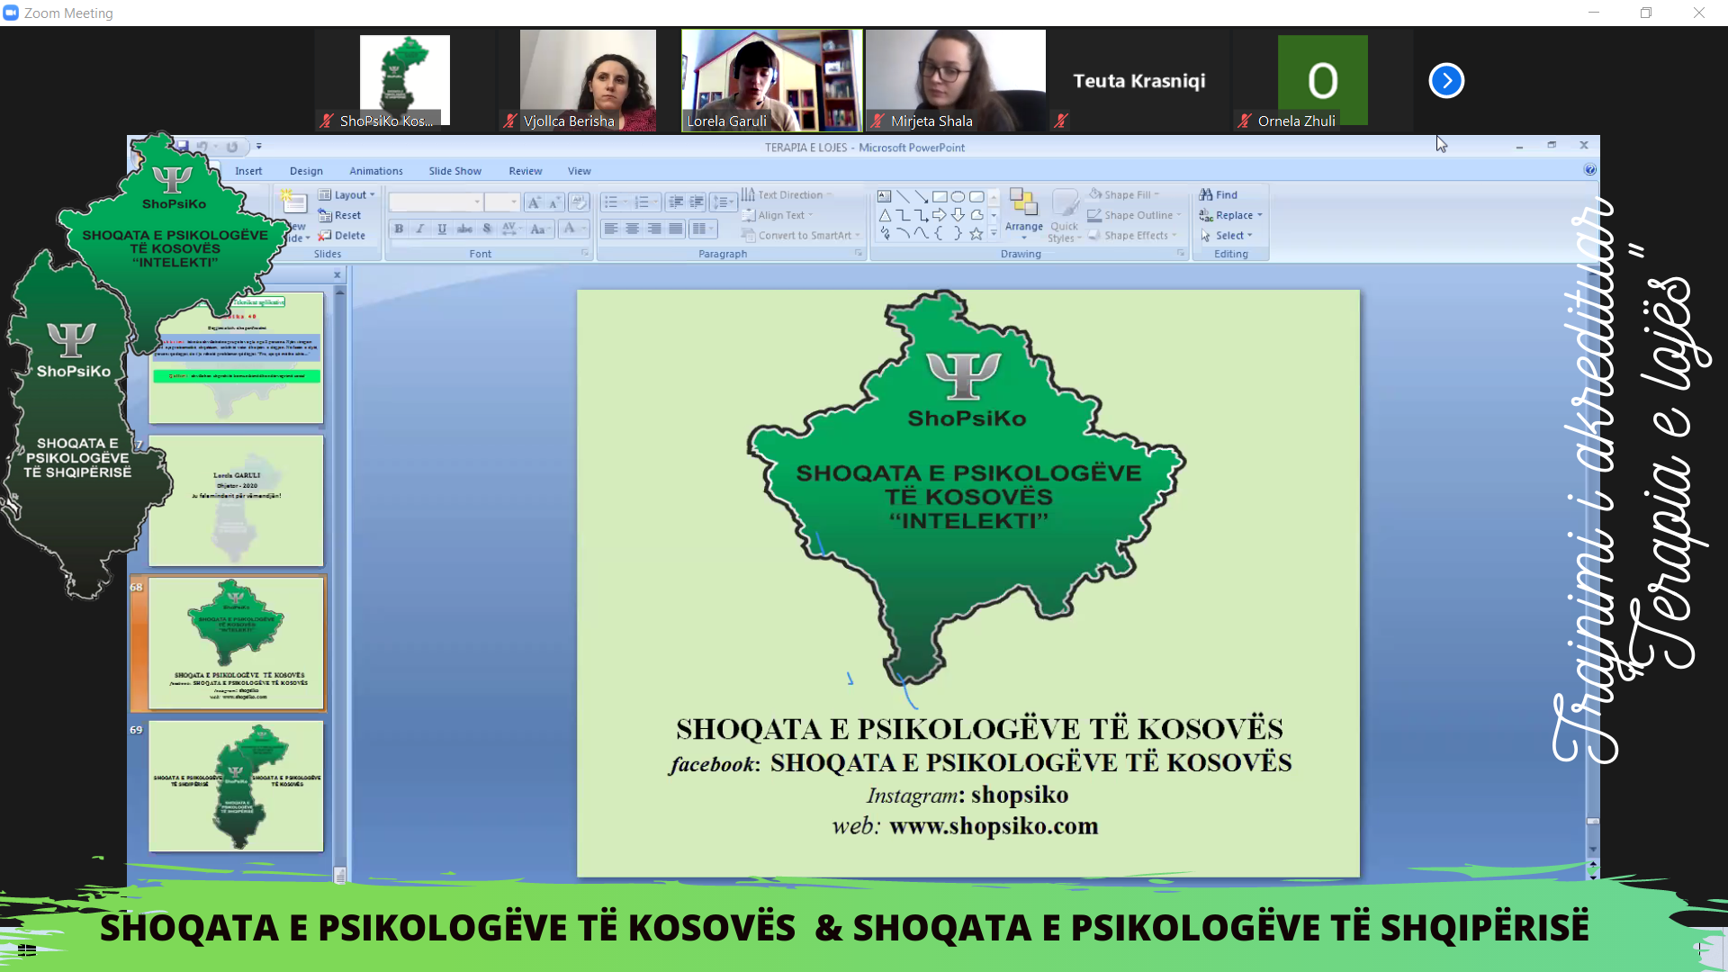Click the Save icon in PowerPoint quick access toolbar
The image size is (1728, 972).
(182, 146)
